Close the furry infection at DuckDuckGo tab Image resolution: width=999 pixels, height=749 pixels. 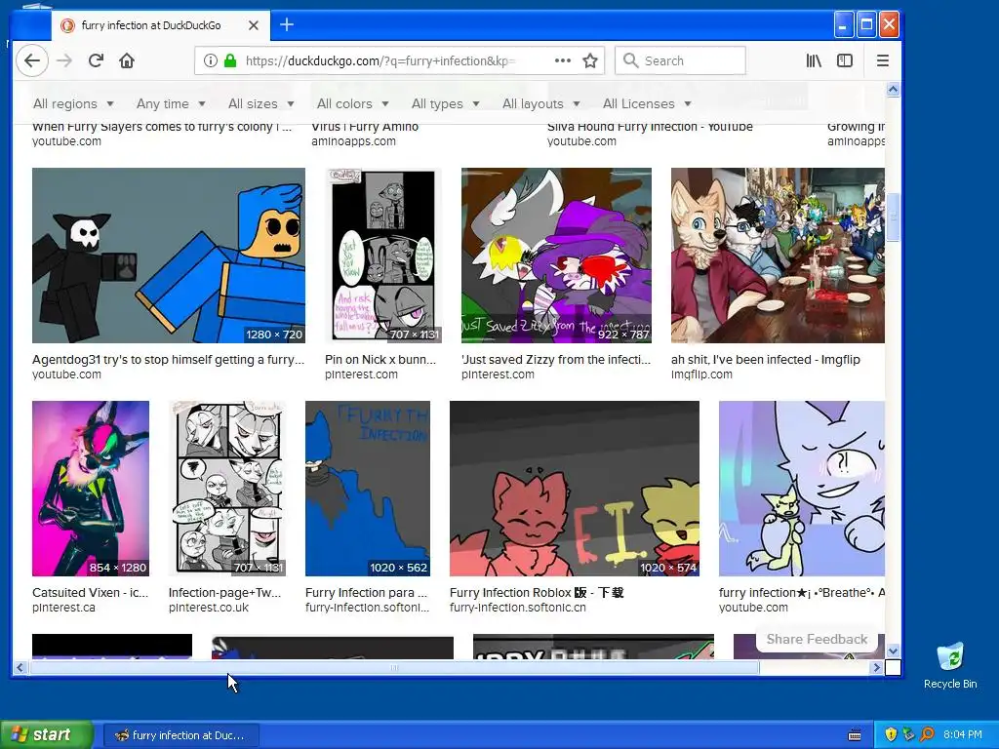(254, 25)
